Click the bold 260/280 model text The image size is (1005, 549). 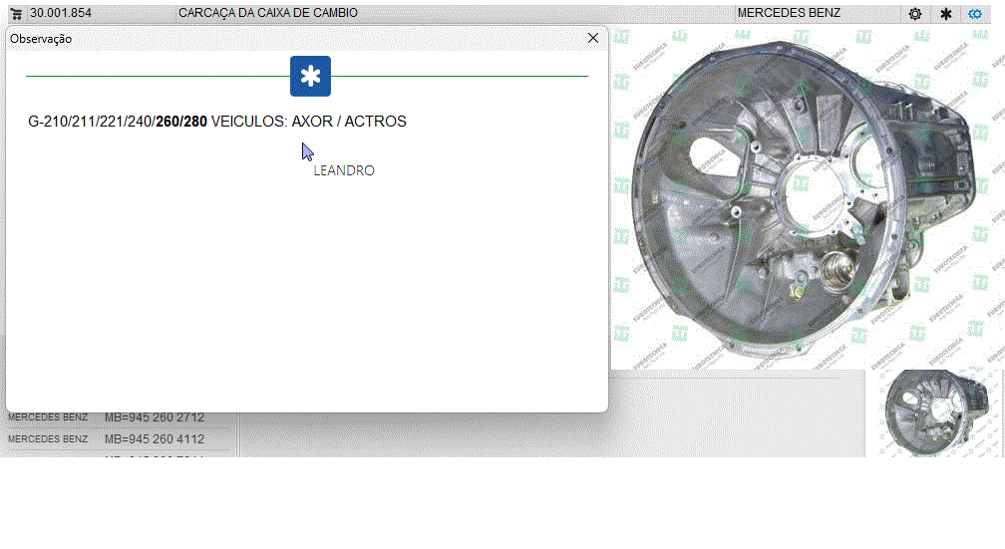pyautogui.click(x=181, y=122)
